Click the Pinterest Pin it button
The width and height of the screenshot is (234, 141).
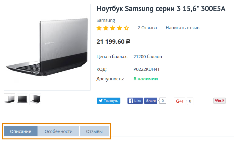point(220,101)
